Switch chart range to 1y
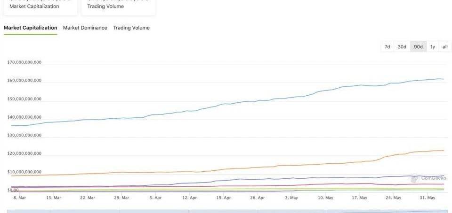The height and width of the screenshot is (213, 452). 433,46
